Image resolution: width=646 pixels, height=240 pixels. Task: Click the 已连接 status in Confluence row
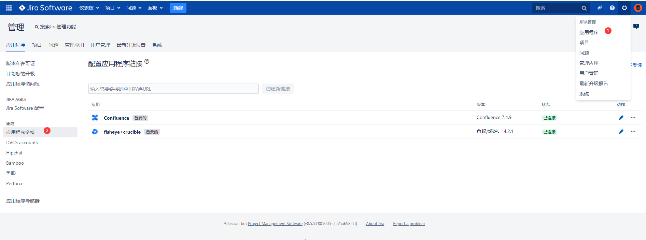(549, 118)
